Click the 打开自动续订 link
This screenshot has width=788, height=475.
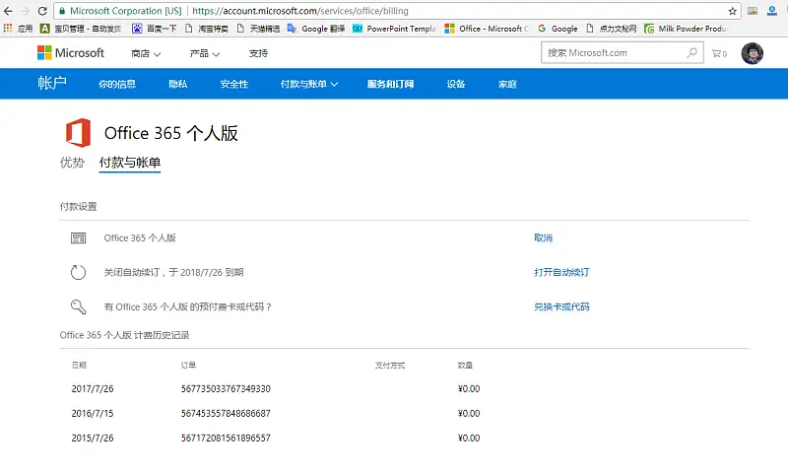point(561,273)
